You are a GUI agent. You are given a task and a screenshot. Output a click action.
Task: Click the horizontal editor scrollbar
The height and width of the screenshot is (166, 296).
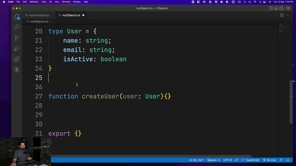(151, 156)
